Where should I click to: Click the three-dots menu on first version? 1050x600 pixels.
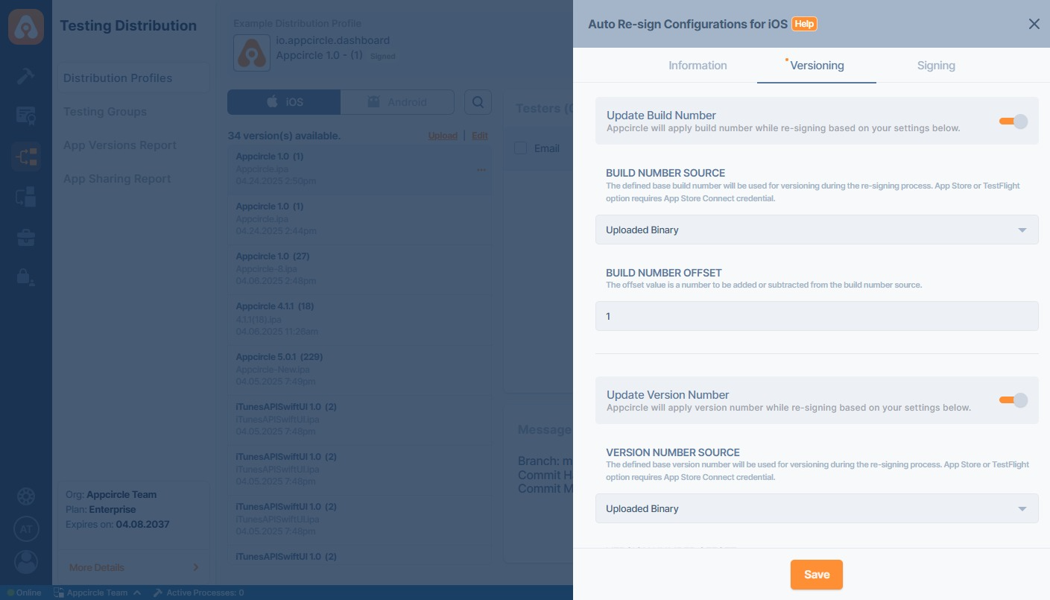click(481, 170)
